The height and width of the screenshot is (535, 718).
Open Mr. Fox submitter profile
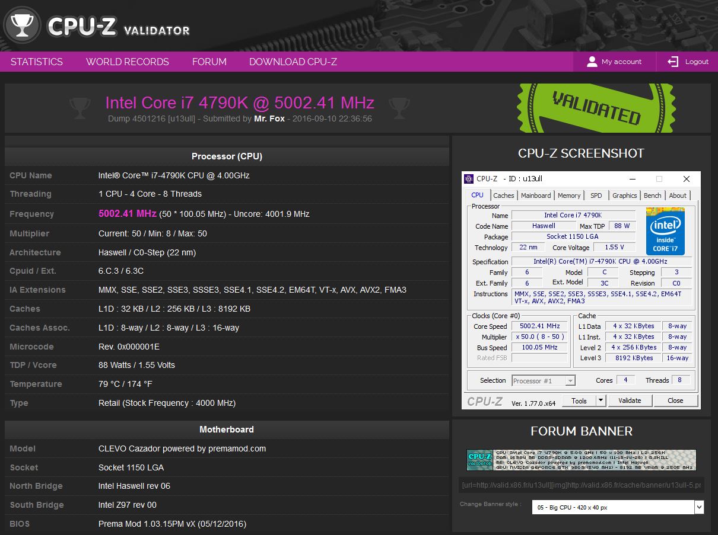(x=269, y=118)
